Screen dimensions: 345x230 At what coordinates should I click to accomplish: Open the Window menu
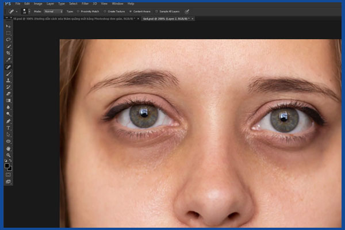click(117, 3)
